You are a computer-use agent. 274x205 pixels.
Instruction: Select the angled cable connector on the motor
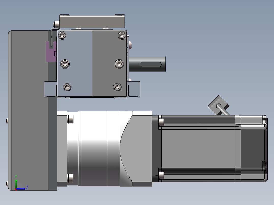point(218,105)
